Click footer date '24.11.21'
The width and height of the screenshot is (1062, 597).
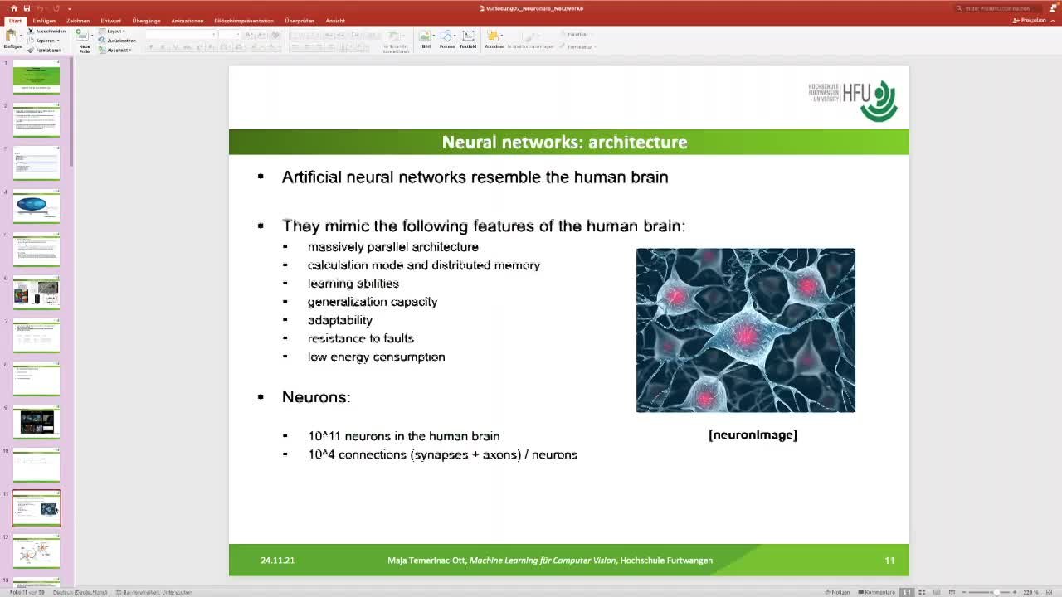tap(277, 561)
